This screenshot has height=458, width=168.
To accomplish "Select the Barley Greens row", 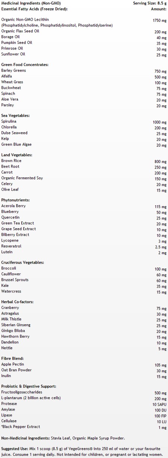I will click(x=84, y=71).
